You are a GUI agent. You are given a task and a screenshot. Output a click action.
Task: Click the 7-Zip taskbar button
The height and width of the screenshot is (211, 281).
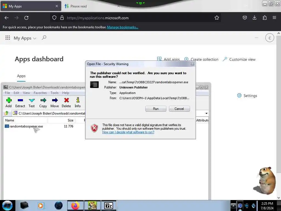[109, 206]
